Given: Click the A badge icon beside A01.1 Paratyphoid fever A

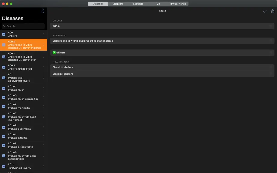Looking at the screenshot, I should coord(4,166).
